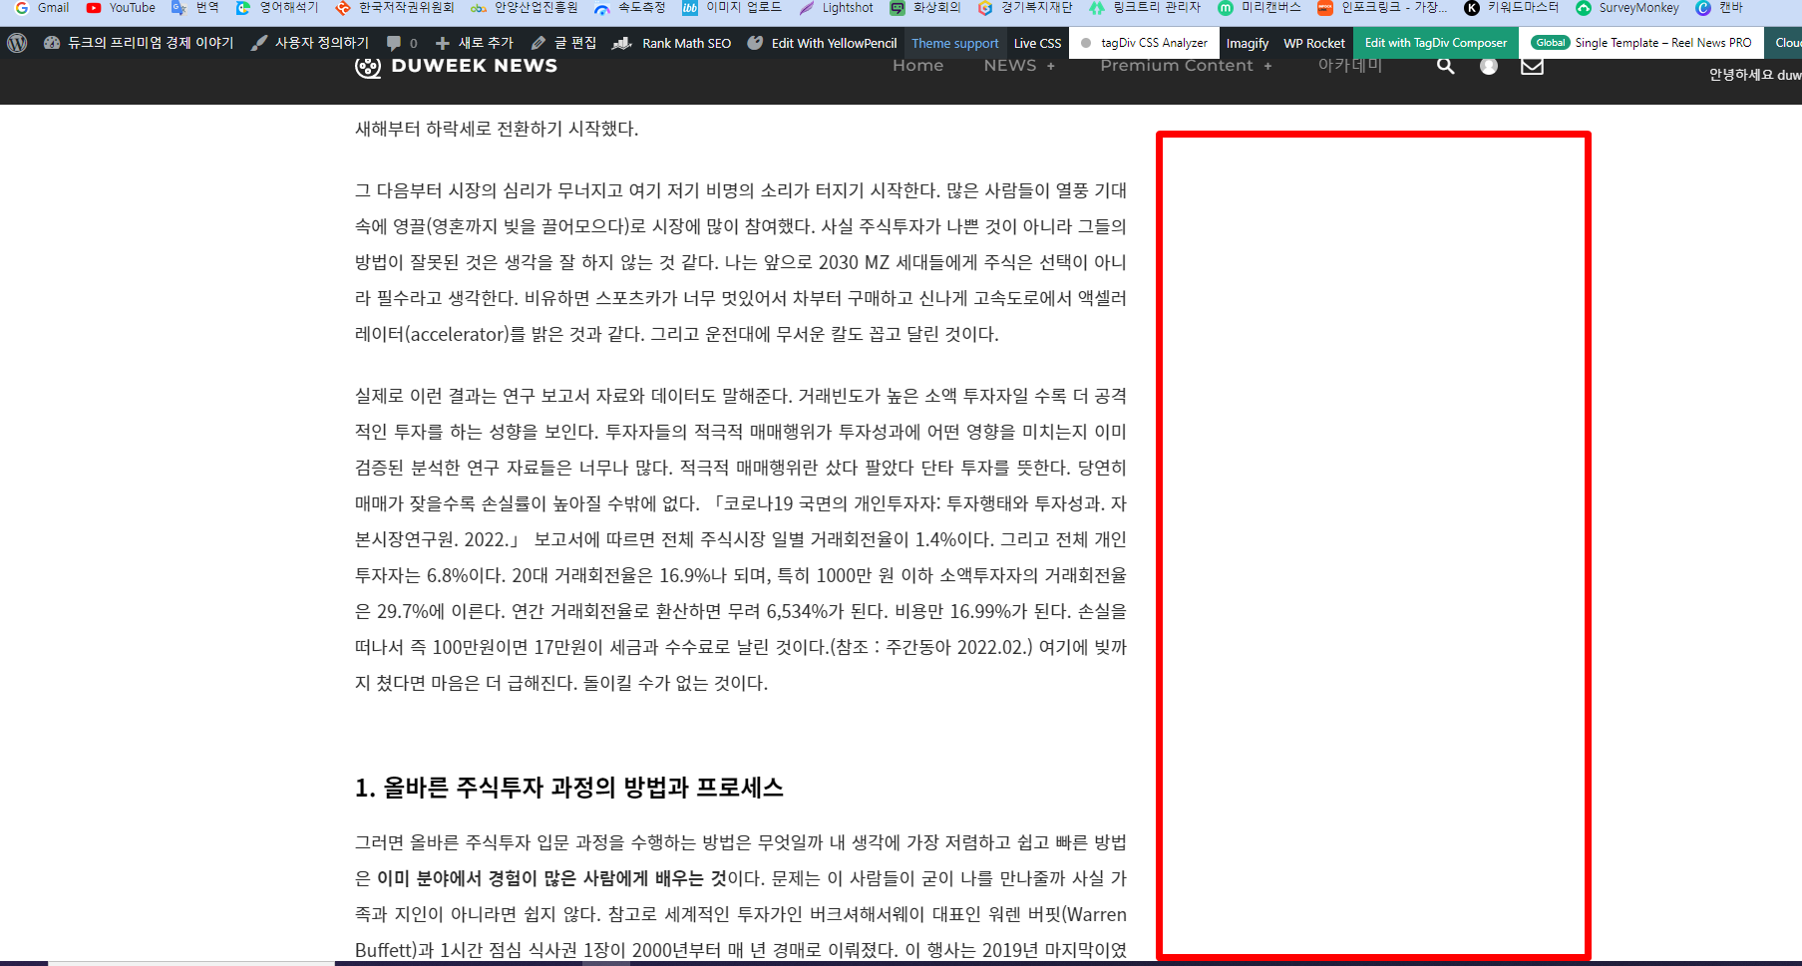Click the WordPress logo in admin bar
1802x966 pixels.
pyautogui.click(x=17, y=43)
